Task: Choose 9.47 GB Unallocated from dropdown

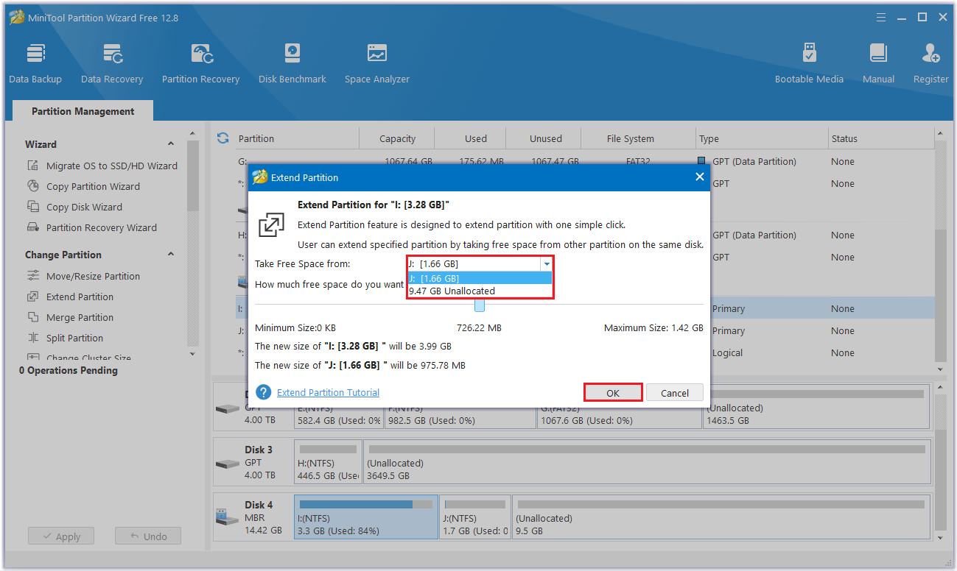Action: (480, 291)
